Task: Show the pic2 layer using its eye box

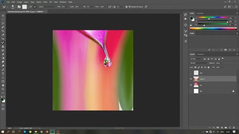Action: pyautogui.click(x=191, y=73)
